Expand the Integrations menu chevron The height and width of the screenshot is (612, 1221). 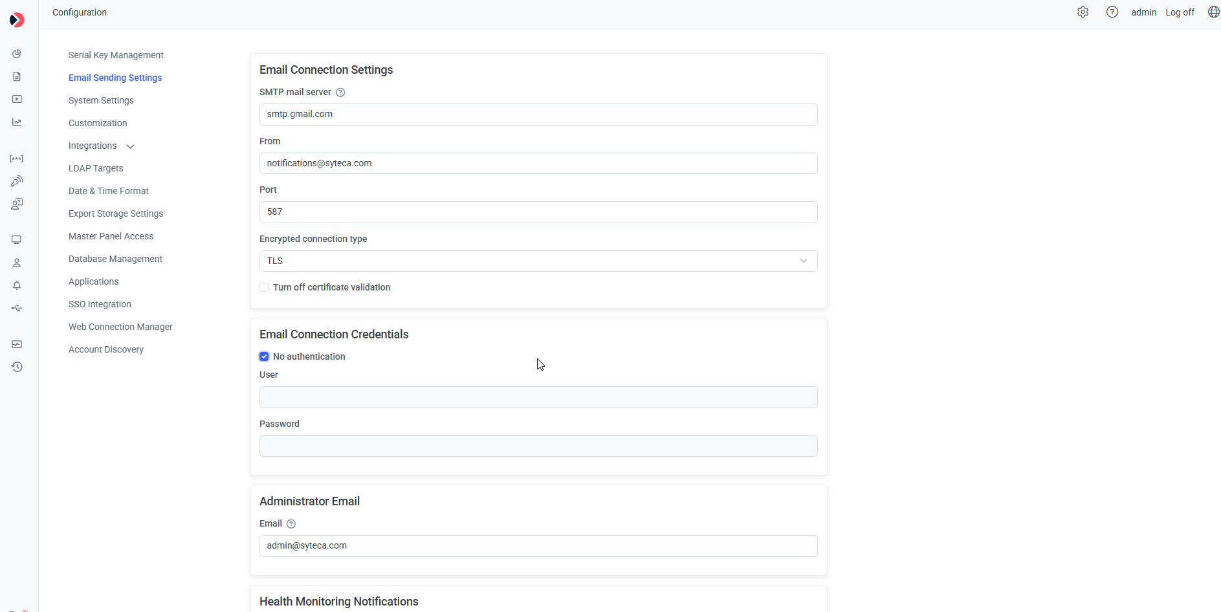130,146
